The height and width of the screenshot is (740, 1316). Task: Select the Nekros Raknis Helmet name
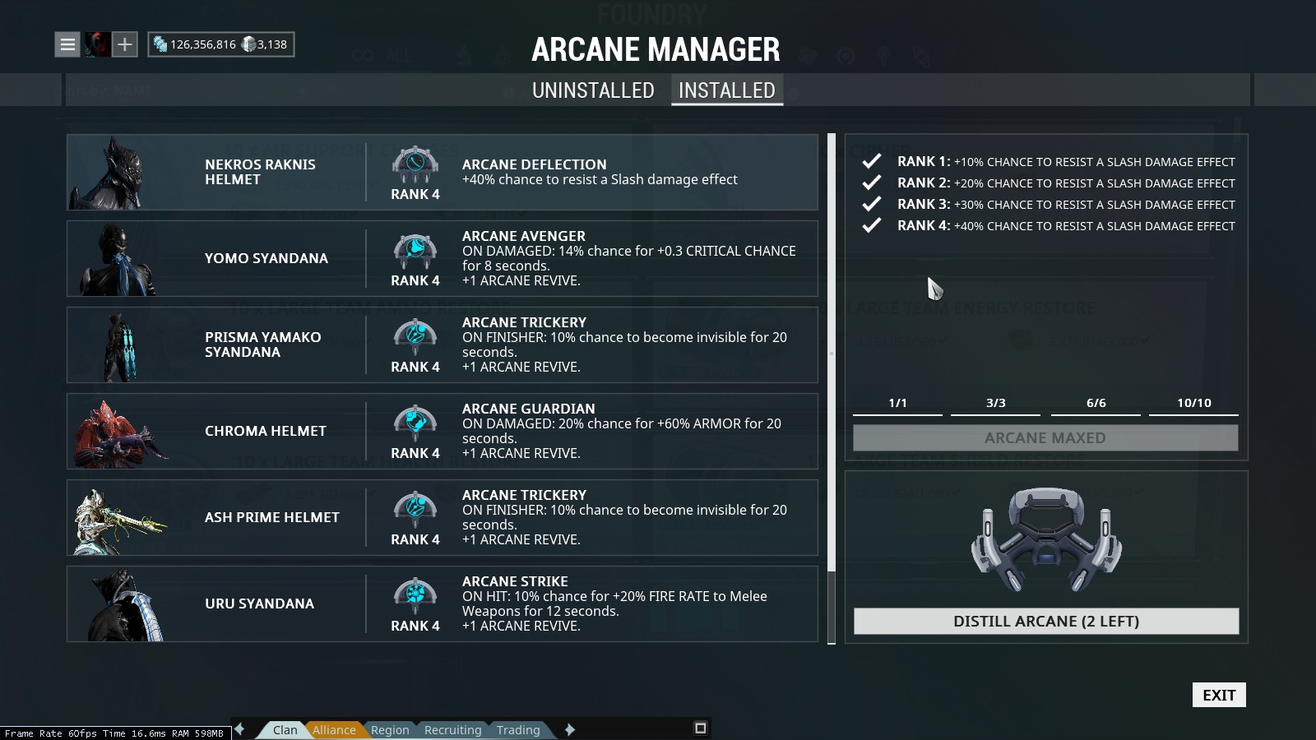pyautogui.click(x=260, y=172)
